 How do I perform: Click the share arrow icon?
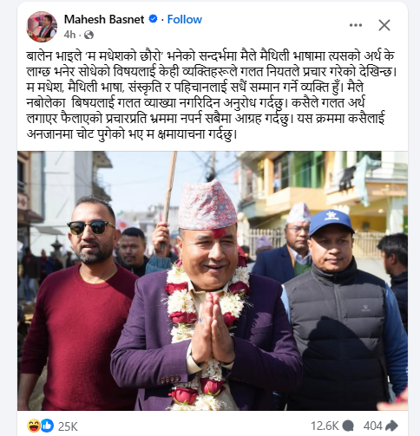(x=392, y=426)
